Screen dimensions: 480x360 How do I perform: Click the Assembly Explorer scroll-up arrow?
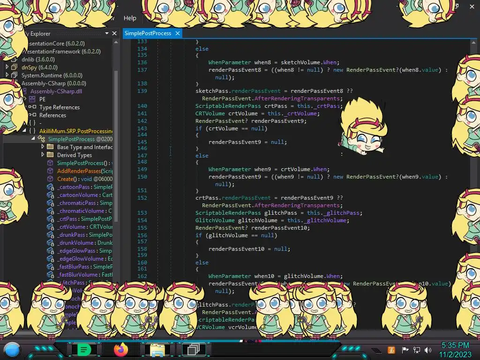[x=116, y=42]
